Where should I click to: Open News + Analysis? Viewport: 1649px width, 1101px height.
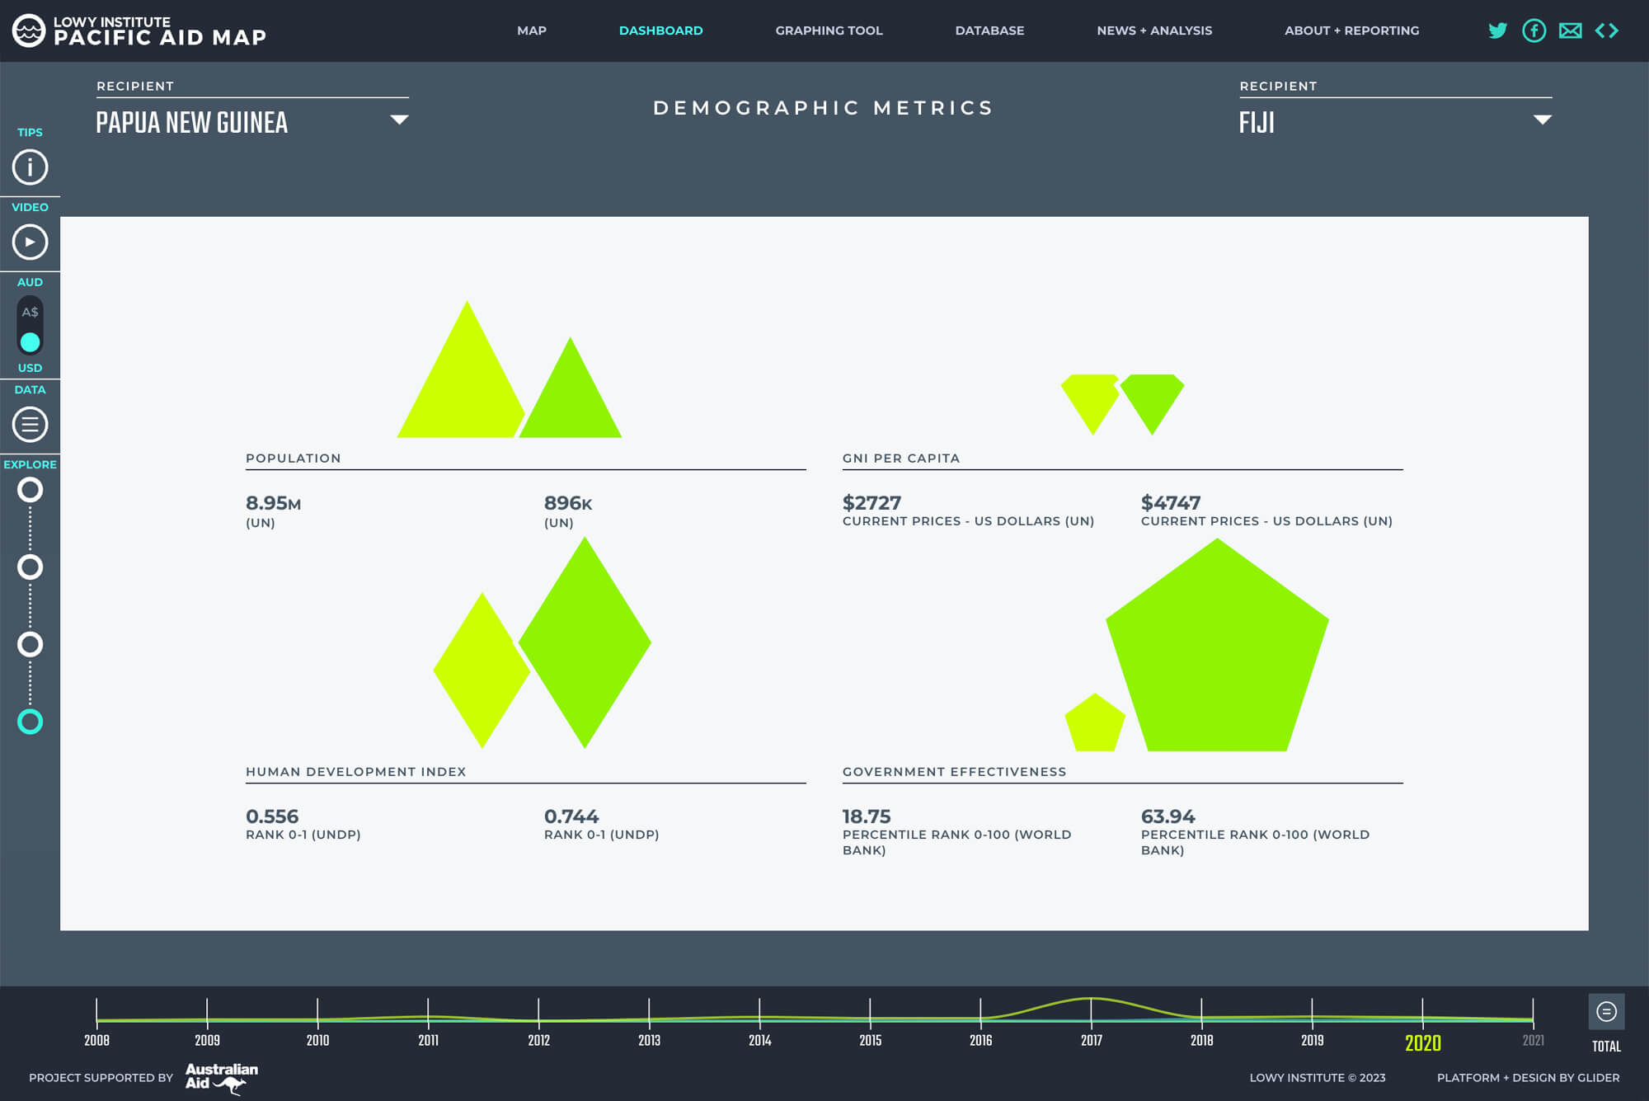1154,31
